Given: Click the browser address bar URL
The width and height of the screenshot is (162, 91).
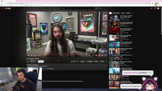Looking at the screenshot, I should coord(16,3).
